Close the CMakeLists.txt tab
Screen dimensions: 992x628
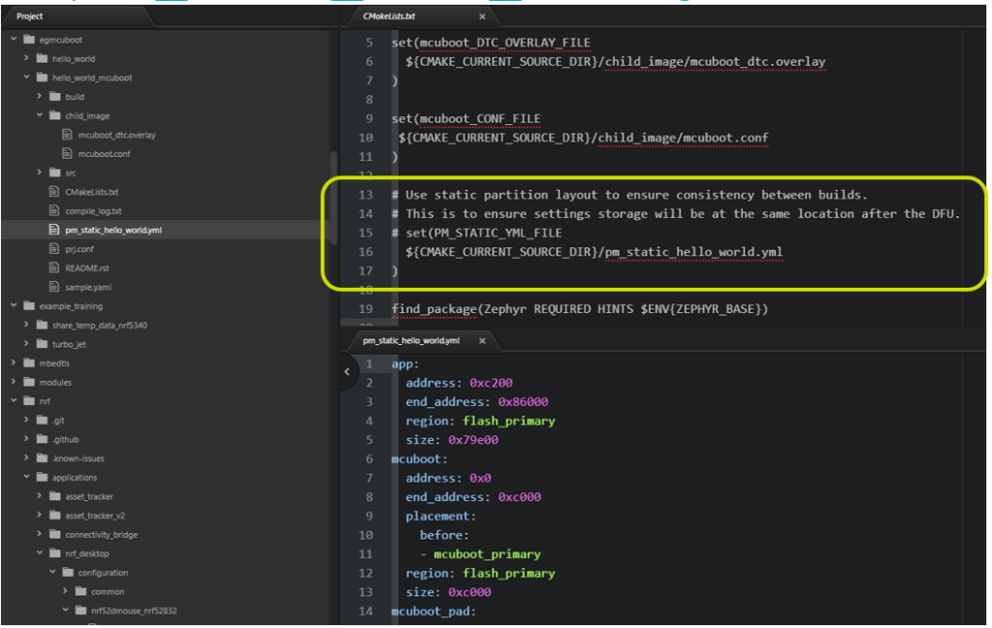[482, 16]
